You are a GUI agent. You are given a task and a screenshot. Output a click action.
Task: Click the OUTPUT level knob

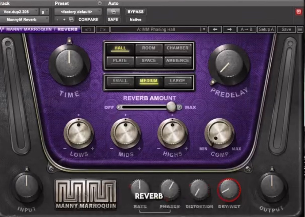(x=272, y=186)
